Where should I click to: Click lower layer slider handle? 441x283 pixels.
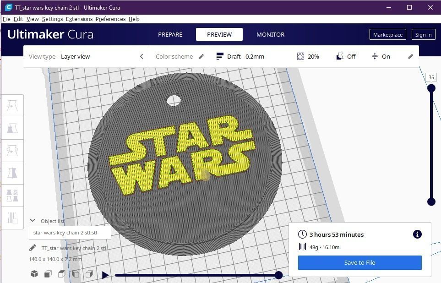[x=431, y=201]
